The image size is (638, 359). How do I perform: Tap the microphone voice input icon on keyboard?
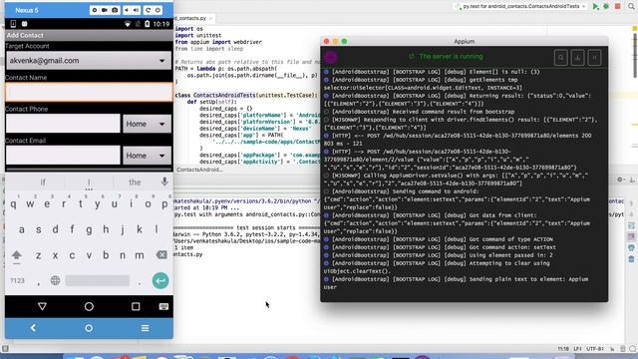pyautogui.click(x=164, y=181)
